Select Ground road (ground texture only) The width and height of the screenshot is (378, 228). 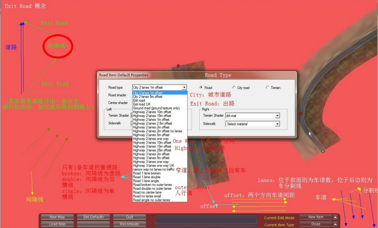pyautogui.click(x=160, y=108)
